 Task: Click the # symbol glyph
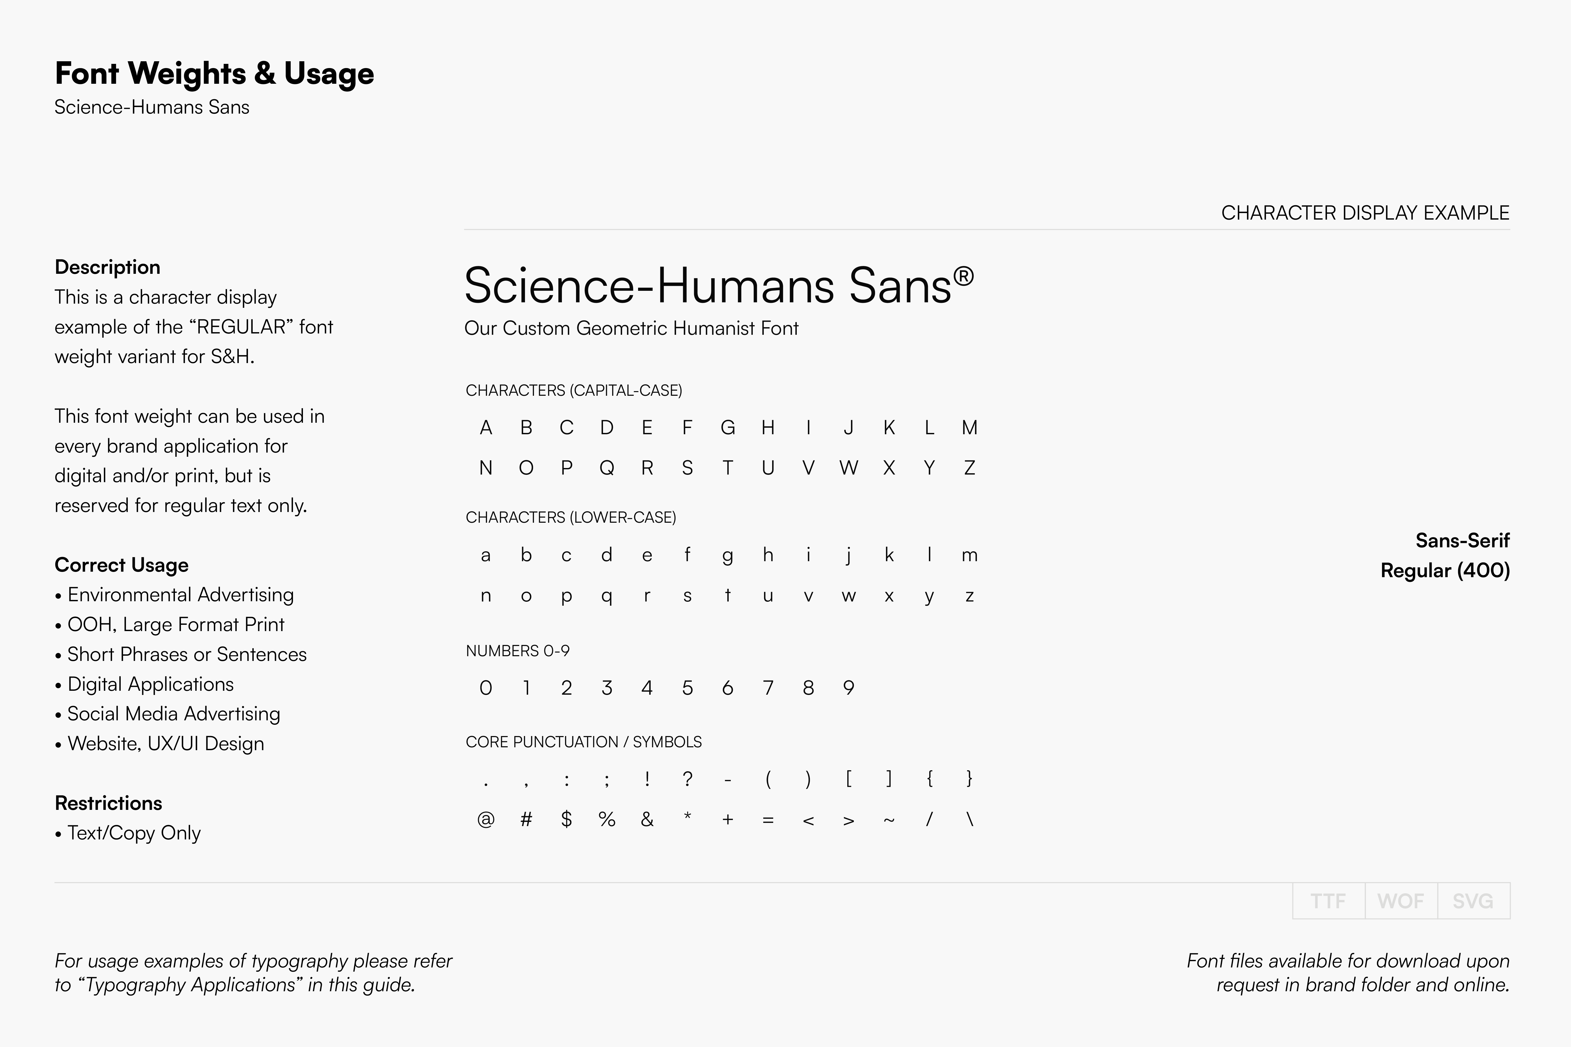pos(526,819)
